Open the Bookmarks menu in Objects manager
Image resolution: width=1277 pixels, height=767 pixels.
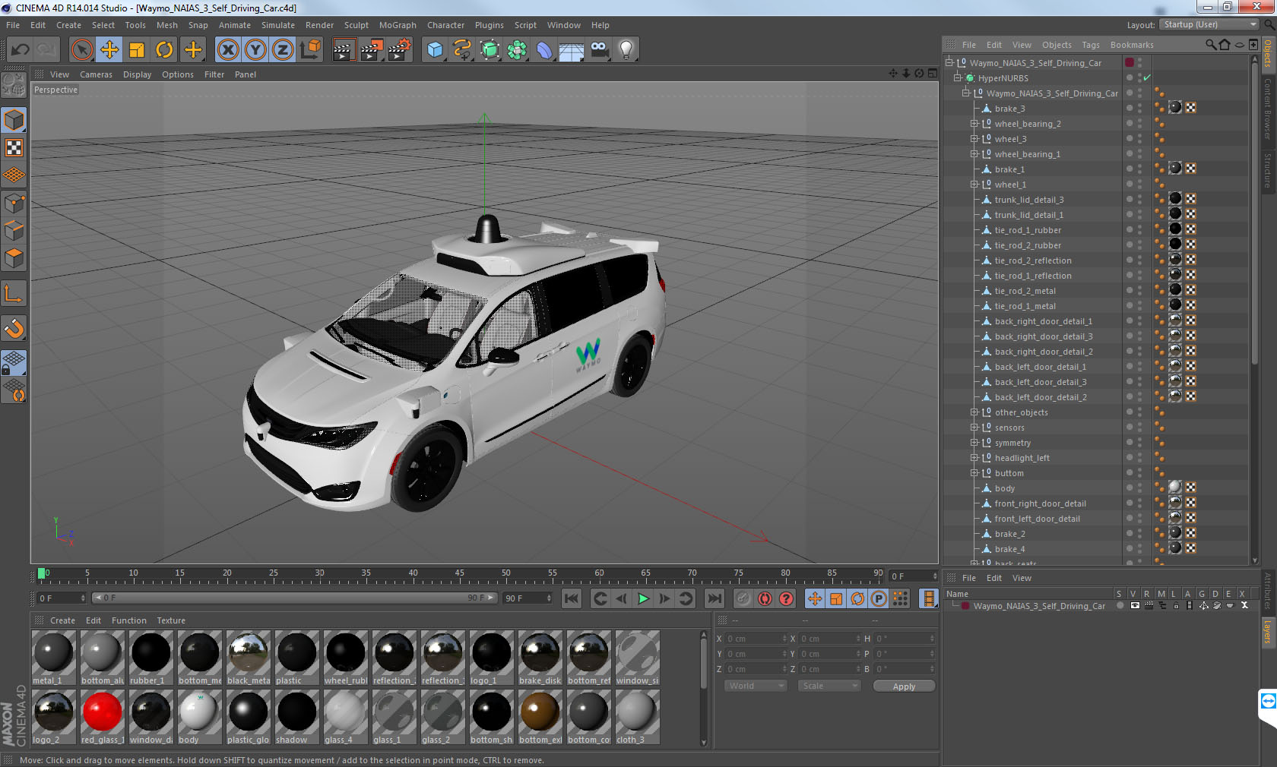point(1132,45)
